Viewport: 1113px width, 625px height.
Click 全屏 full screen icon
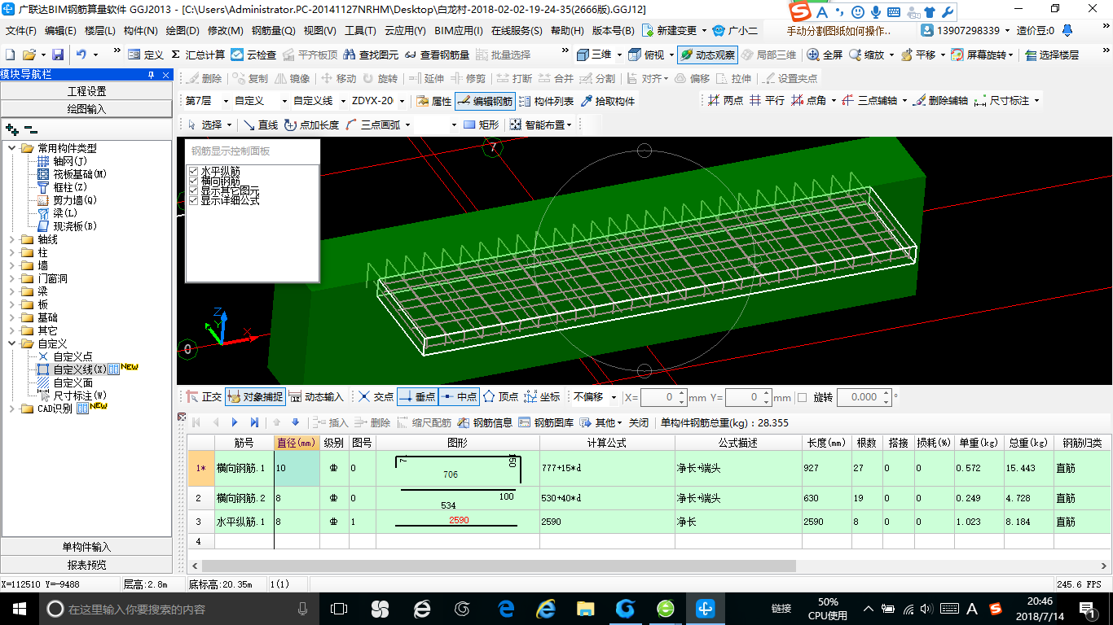pos(825,55)
